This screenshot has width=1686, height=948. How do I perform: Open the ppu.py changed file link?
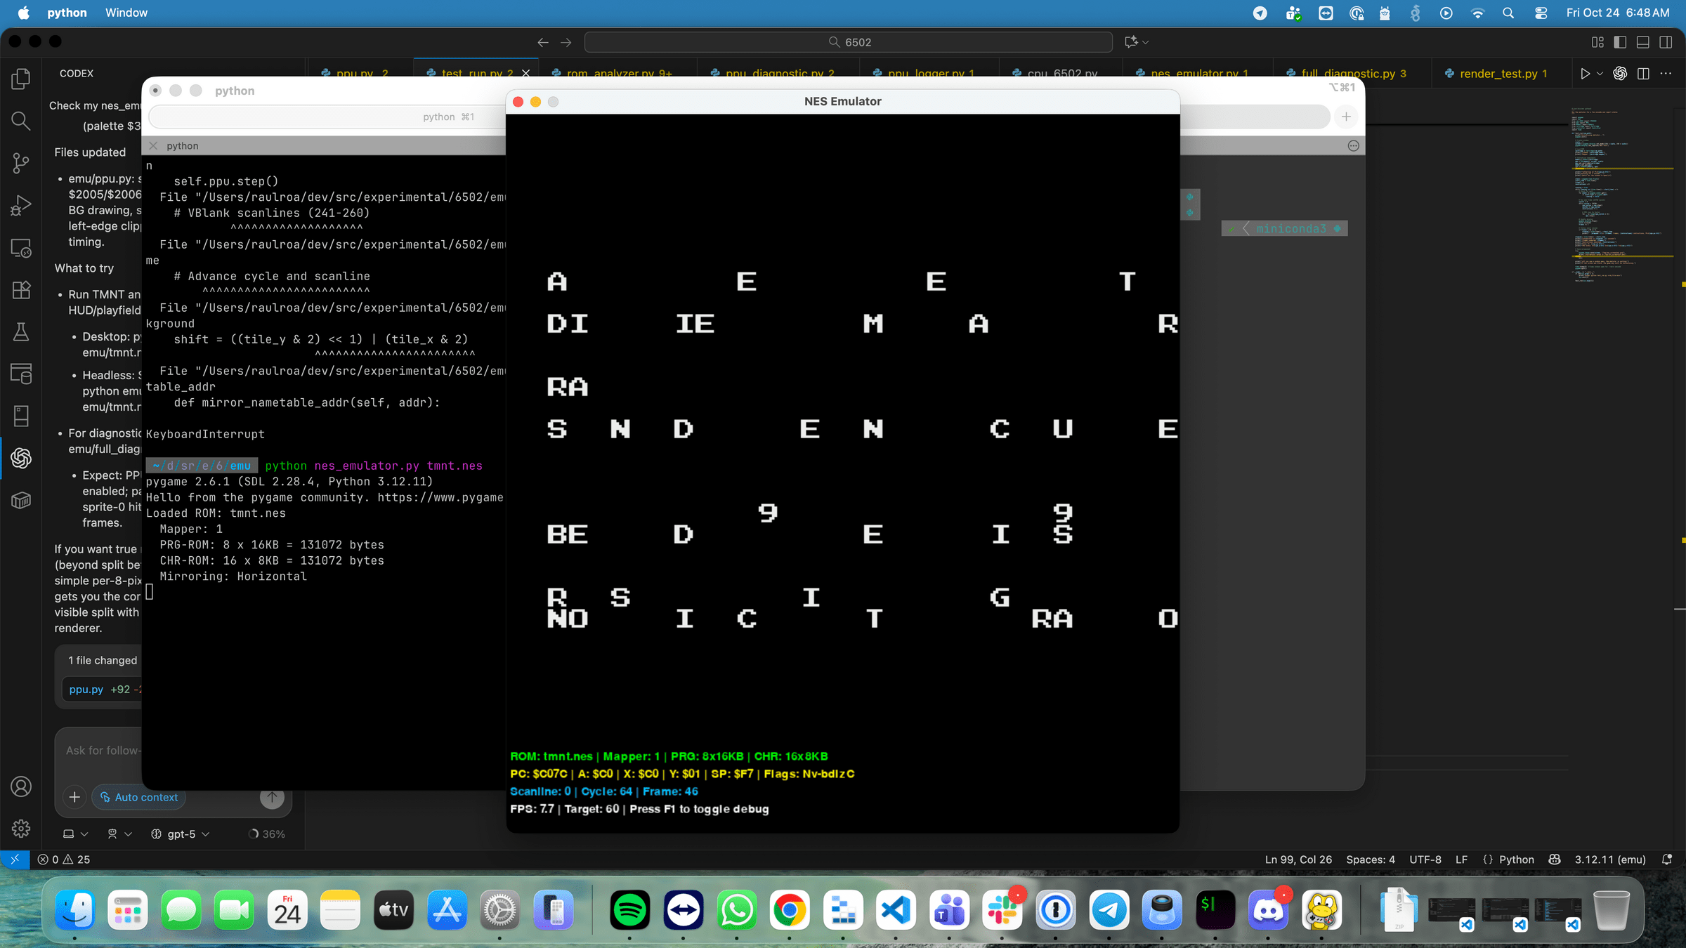86,689
